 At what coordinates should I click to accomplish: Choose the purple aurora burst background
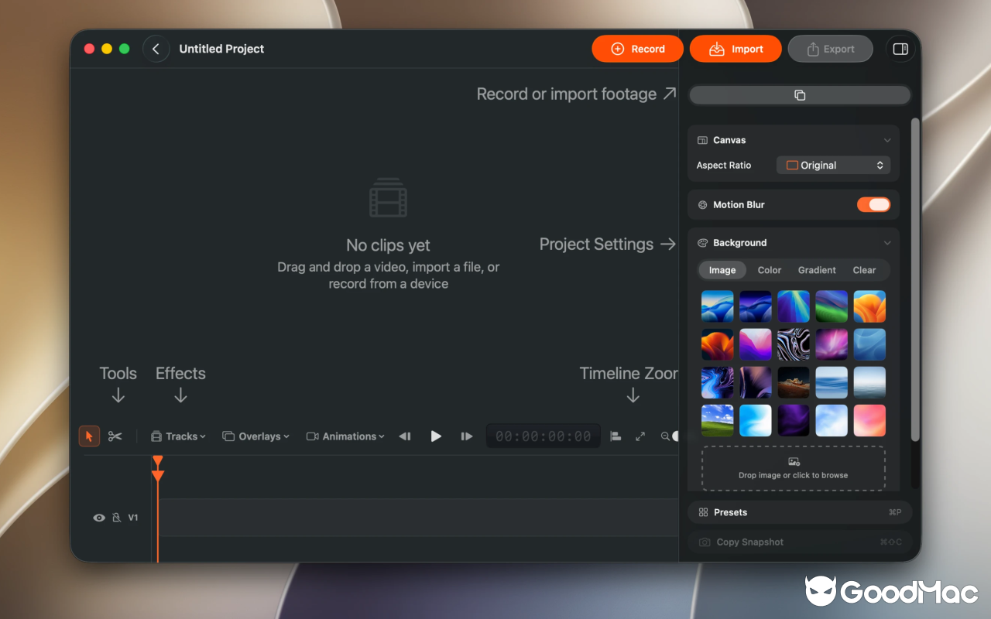[832, 344]
